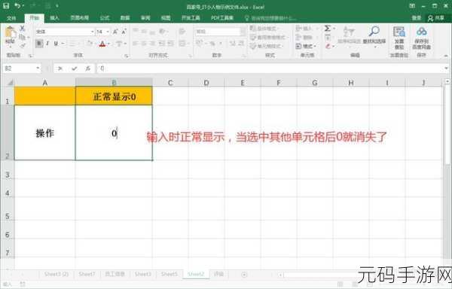This screenshot has width=452, height=289.
Task: Switch to the Formulas ribbon tab
Action: pyautogui.click(x=105, y=18)
